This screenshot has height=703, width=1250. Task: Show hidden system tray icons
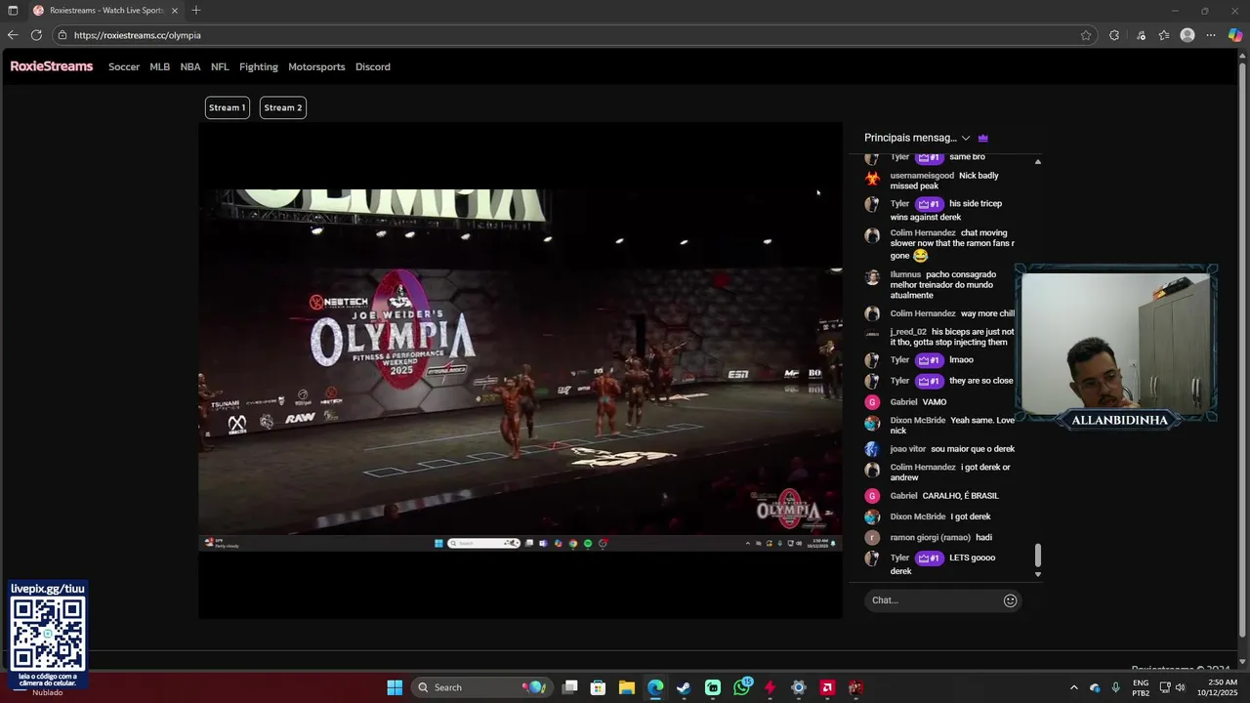point(1074,687)
